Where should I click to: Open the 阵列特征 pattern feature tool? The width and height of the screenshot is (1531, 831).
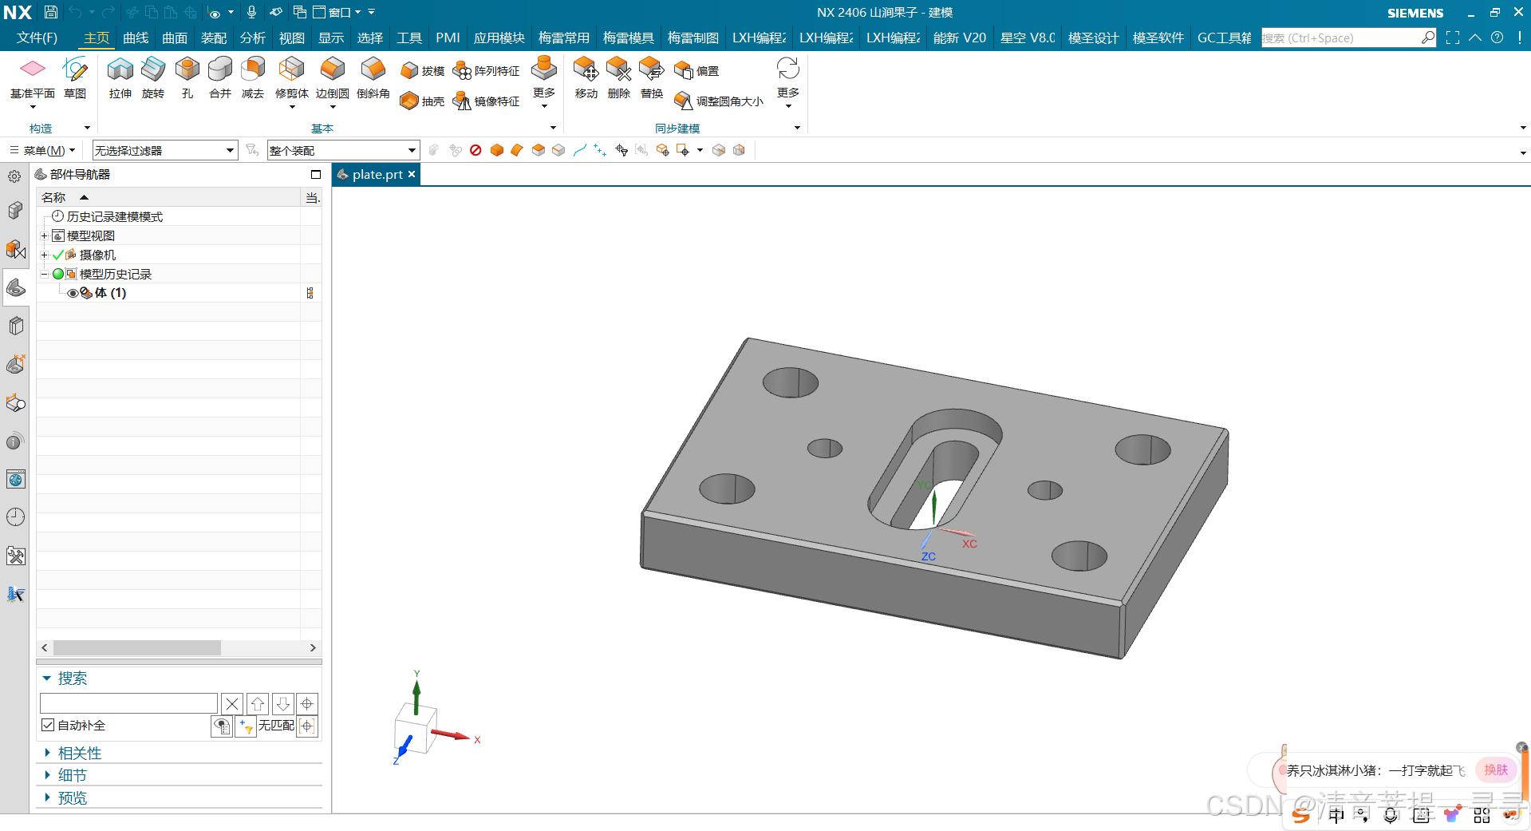[x=486, y=71]
